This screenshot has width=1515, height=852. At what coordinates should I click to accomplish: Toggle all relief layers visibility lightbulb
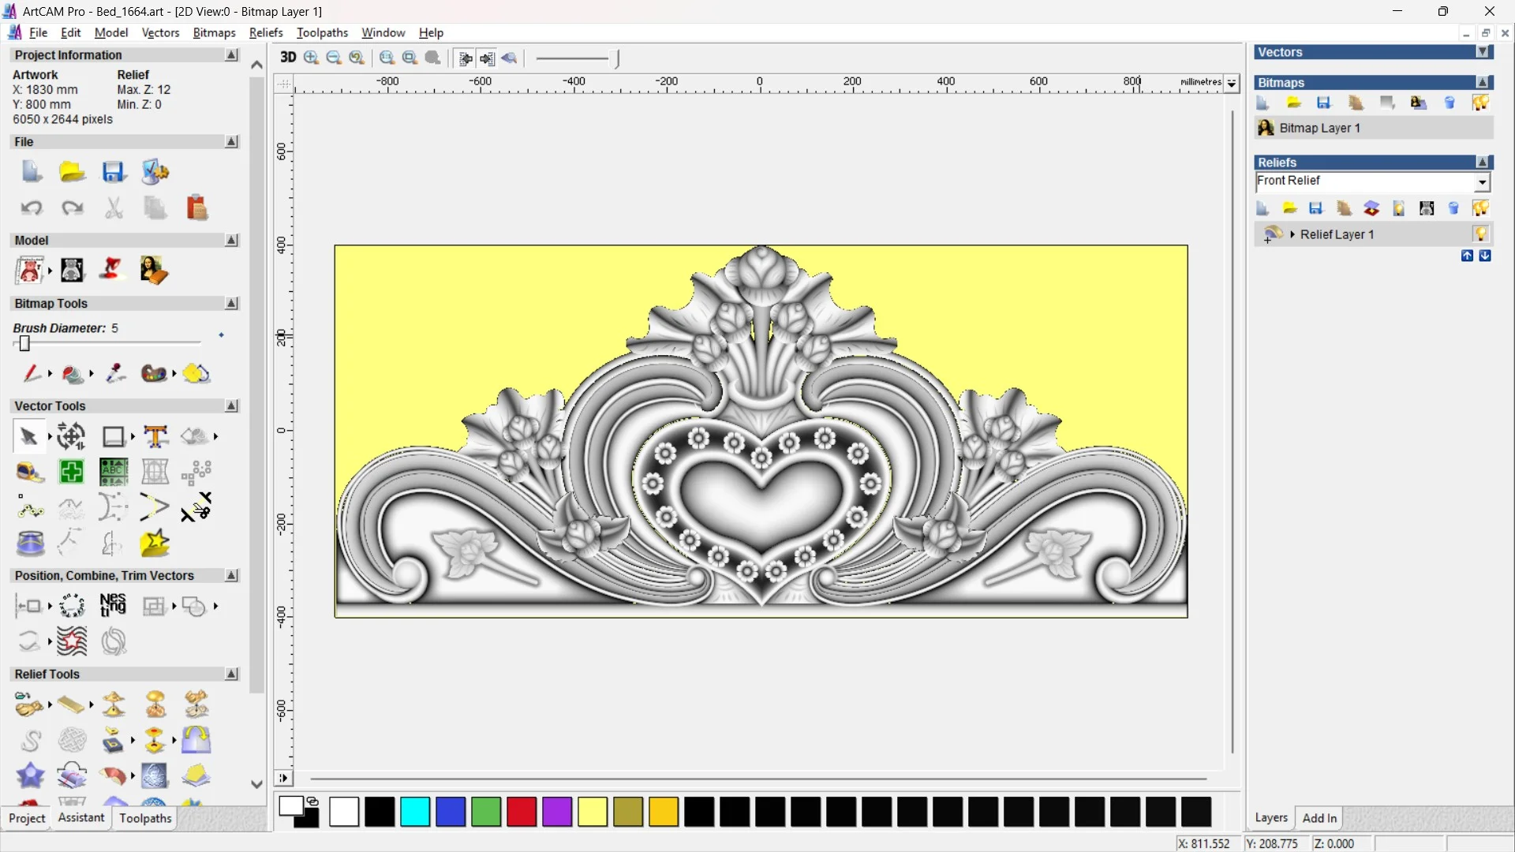click(1480, 208)
